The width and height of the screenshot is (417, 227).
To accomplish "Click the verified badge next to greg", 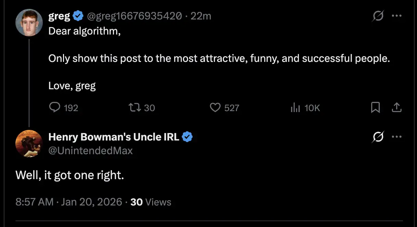I will pyautogui.click(x=79, y=16).
